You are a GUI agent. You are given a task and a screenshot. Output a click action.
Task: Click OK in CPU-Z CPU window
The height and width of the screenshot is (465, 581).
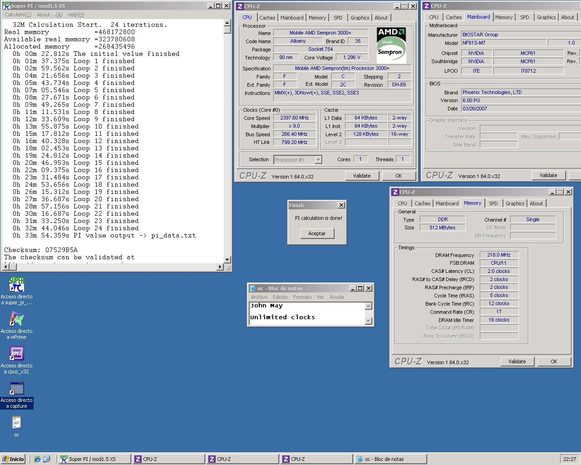click(399, 176)
